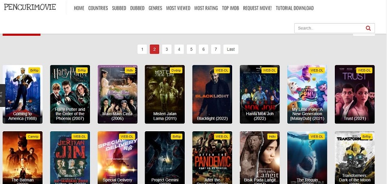Open Coming to America (1988) poster

pos(22,94)
